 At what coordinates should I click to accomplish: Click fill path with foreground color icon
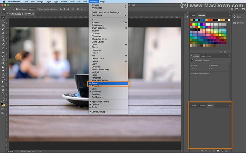pyautogui.click(x=202, y=151)
